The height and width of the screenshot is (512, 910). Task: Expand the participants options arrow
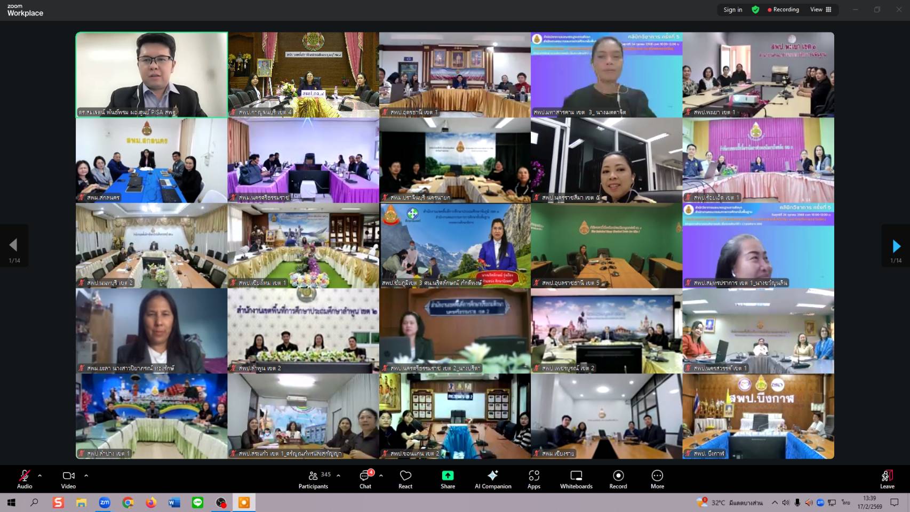coord(338,475)
